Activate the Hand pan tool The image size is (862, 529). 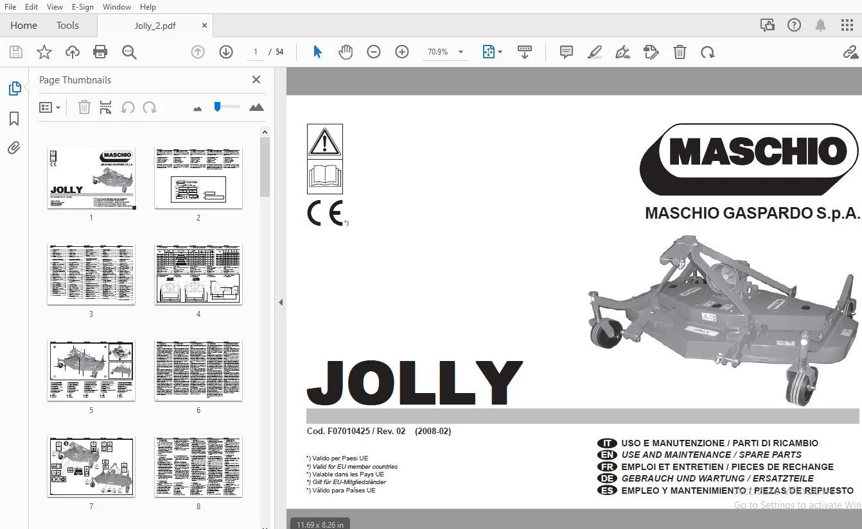coord(346,52)
